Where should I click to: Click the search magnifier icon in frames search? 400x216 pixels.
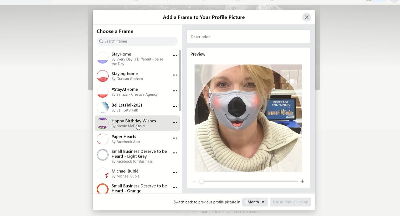tap(101, 41)
